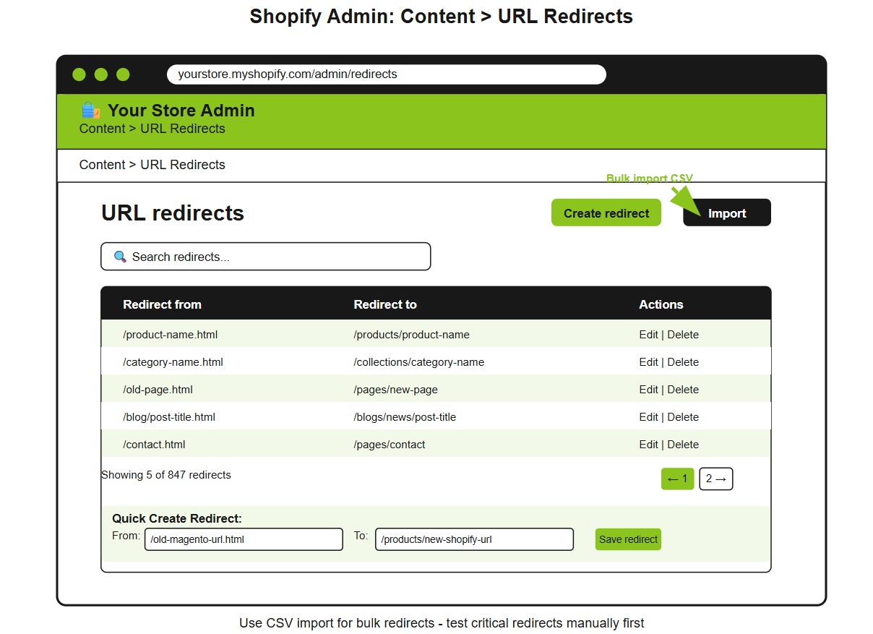The height and width of the screenshot is (634, 873).
Task: Focus the Search redirects field
Action: click(266, 257)
